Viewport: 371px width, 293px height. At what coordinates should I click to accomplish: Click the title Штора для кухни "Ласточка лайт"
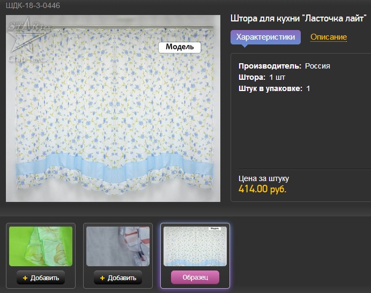(299, 18)
